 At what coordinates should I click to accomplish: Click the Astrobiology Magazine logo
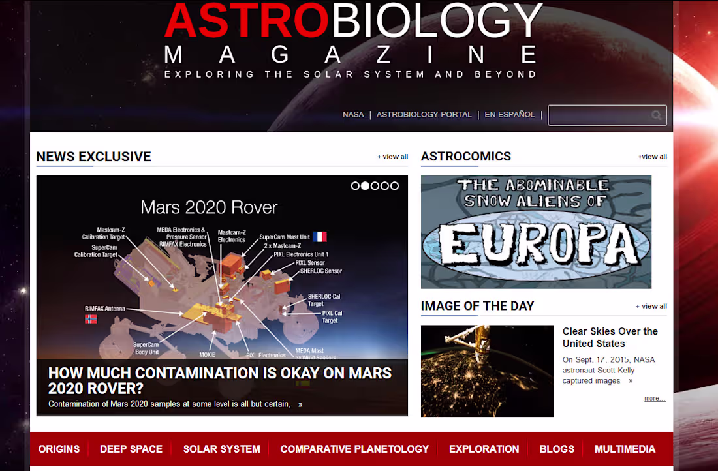[x=352, y=39]
